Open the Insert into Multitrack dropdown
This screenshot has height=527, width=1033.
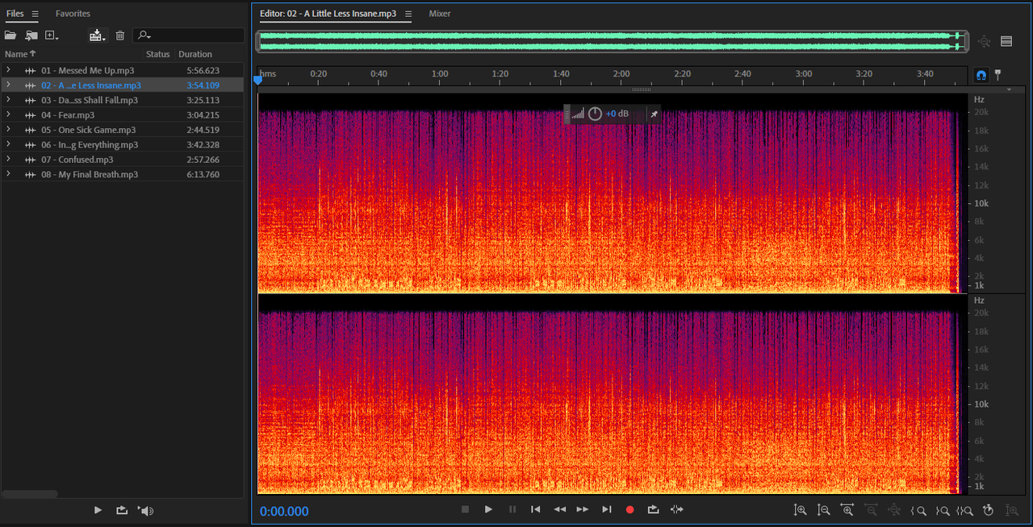pyautogui.click(x=97, y=35)
